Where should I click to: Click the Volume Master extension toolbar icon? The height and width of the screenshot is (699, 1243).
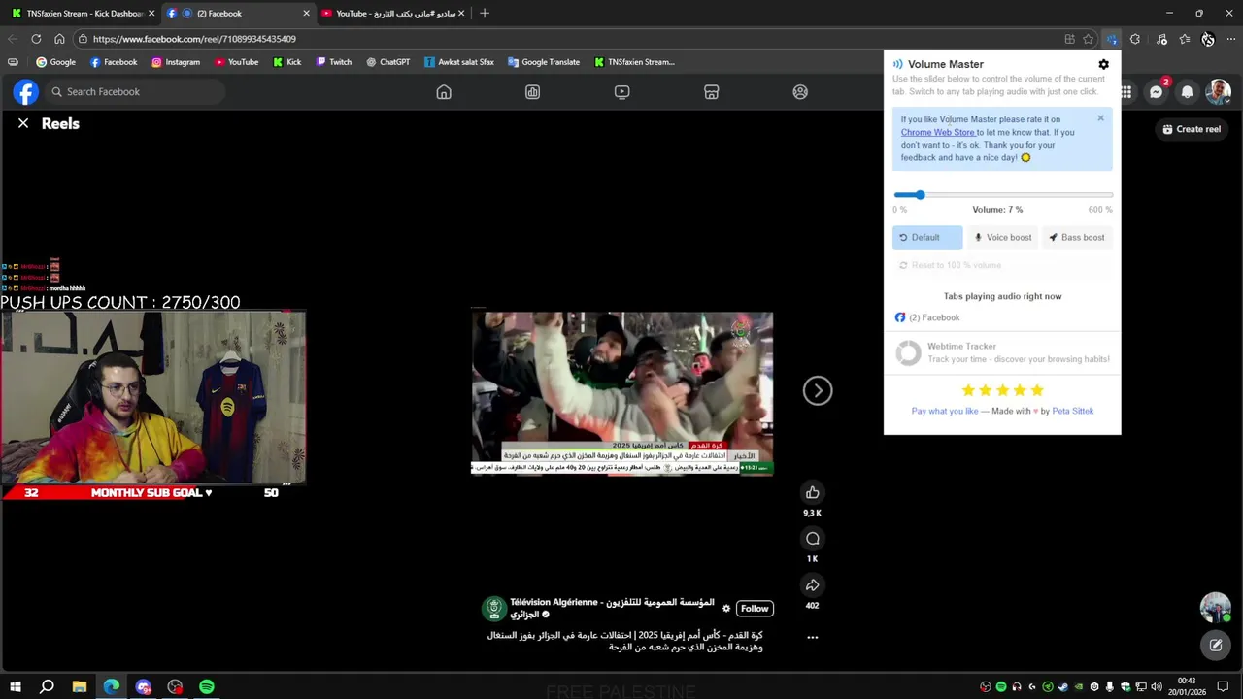tap(1112, 39)
